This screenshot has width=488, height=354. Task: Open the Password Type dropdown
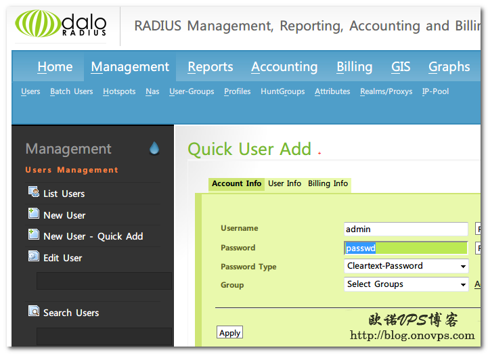tap(406, 266)
